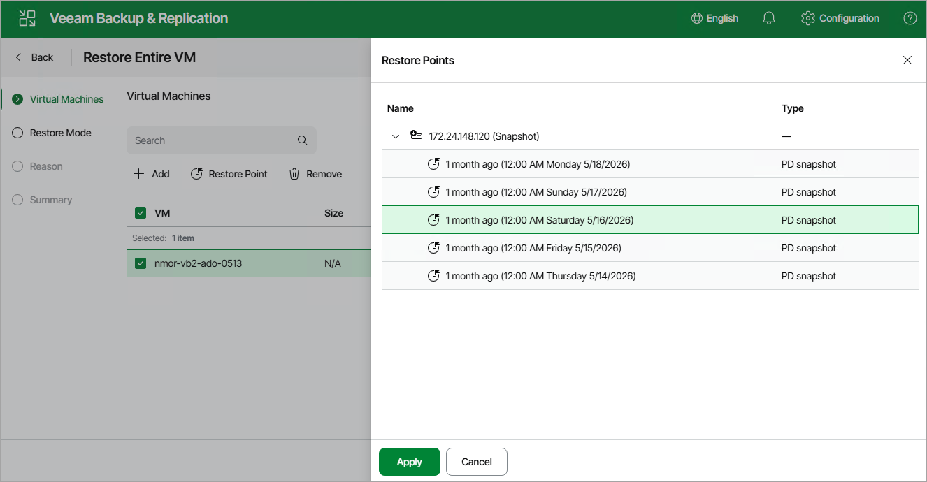Click the Configuration gear icon
Image resolution: width=927 pixels, height=482 pixels.
pyautogui.click(x=808, y=18)
